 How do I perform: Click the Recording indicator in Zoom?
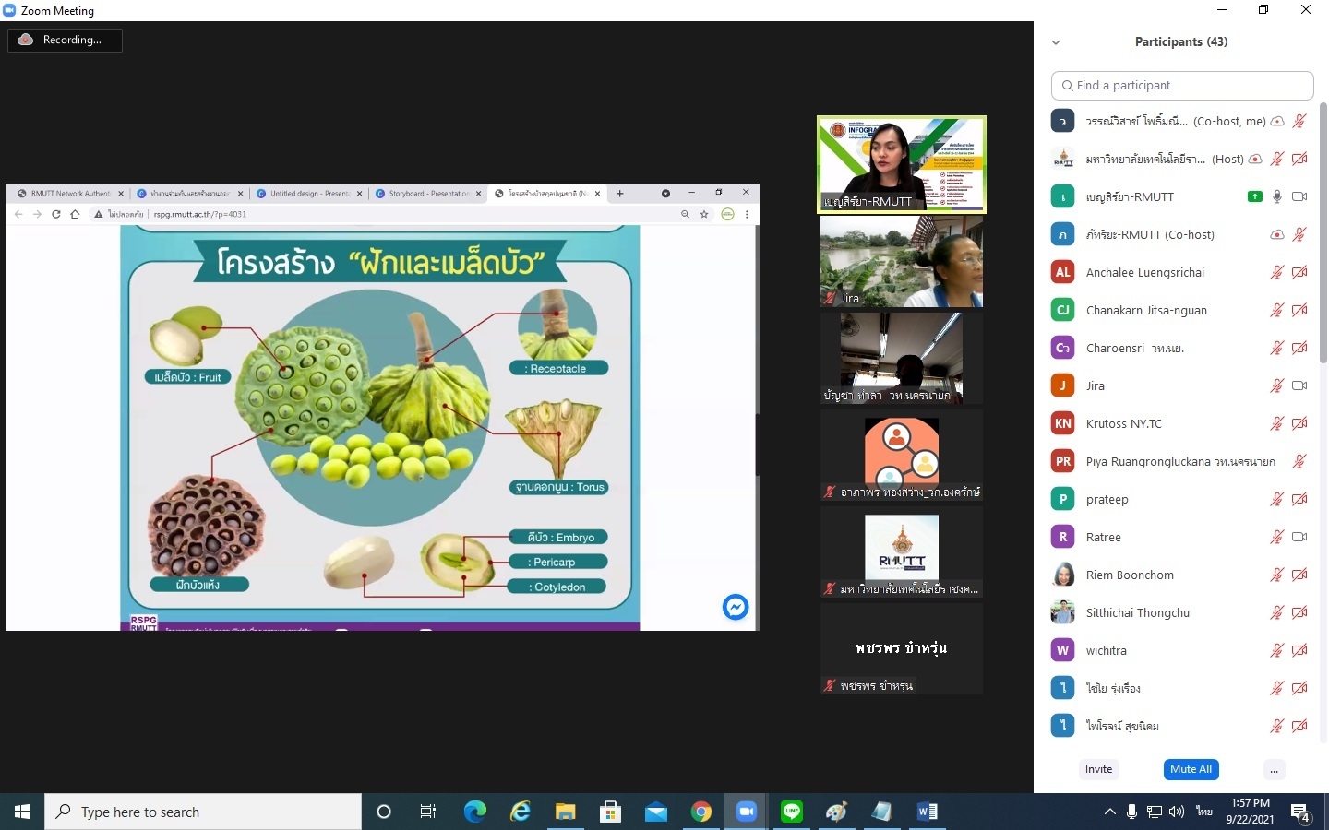click(65, 40)
